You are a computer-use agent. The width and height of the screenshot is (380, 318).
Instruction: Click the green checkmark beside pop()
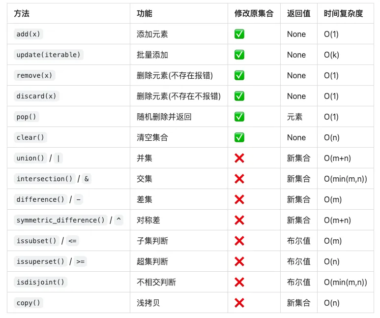[x=239, y=117]
